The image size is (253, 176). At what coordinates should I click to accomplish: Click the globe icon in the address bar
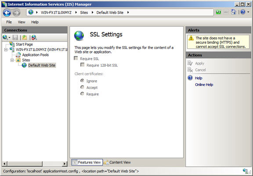pos(31,12)
